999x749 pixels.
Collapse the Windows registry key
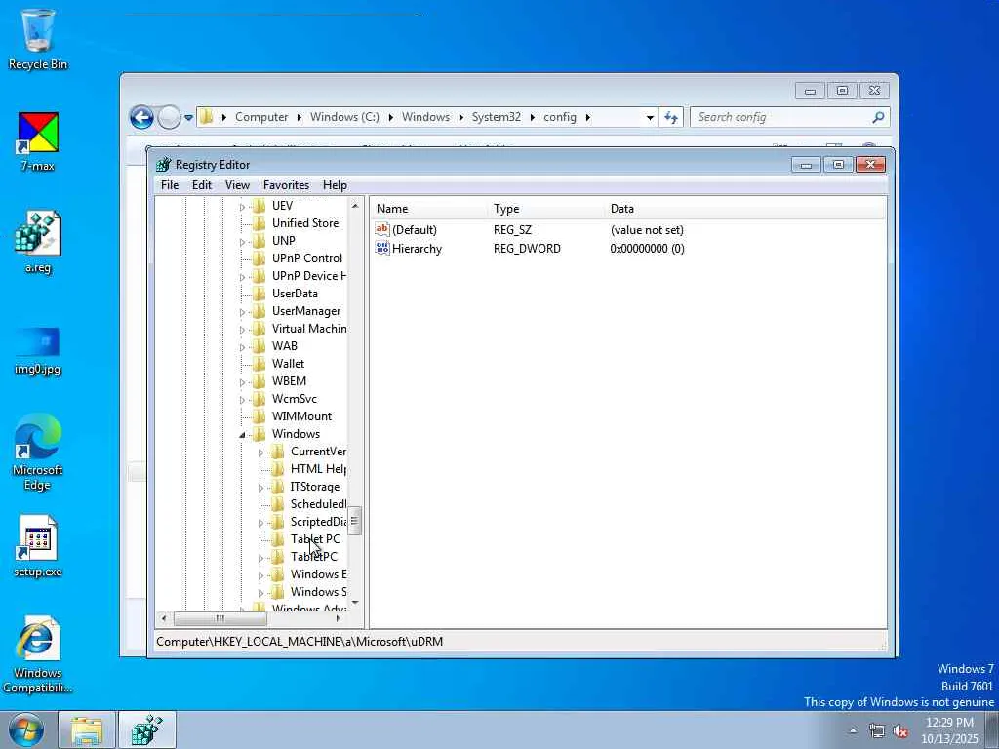point(242,435)
